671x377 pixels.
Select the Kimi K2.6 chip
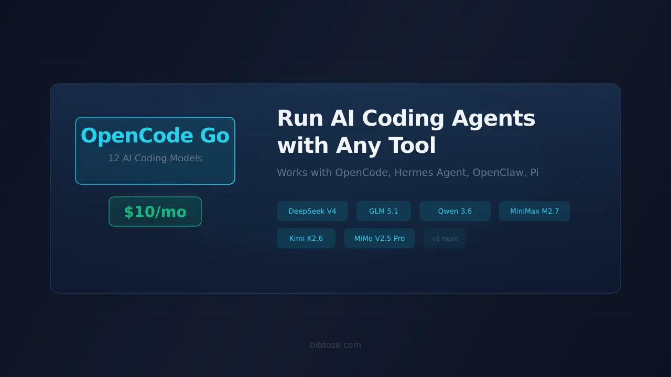(x=306, y=238)
